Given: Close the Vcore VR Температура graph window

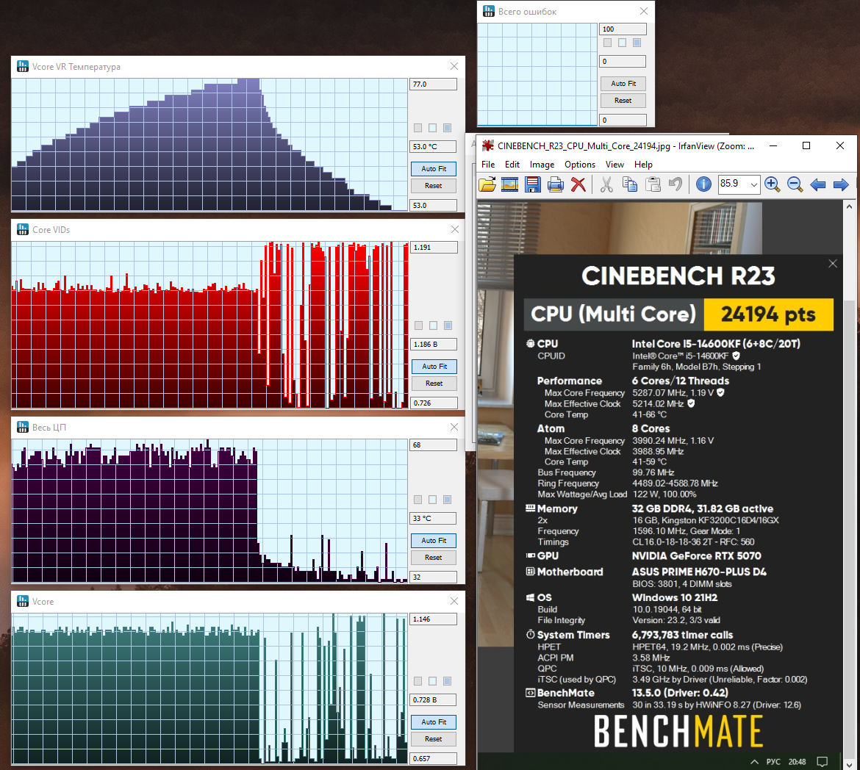Looking at the screenshot, I should [x=454, y=66].
